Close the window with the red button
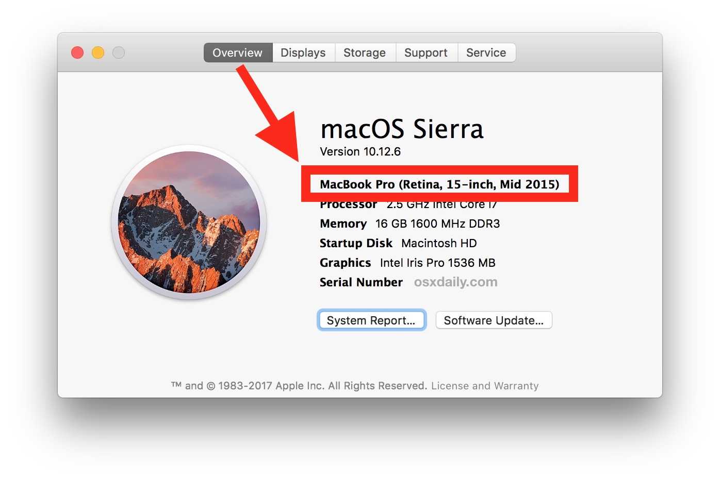The width and height of the screenshot is (720, 480). coord(77,53)
